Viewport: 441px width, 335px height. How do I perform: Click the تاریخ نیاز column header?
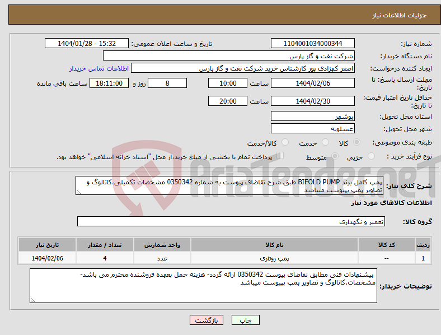[47, 245]
